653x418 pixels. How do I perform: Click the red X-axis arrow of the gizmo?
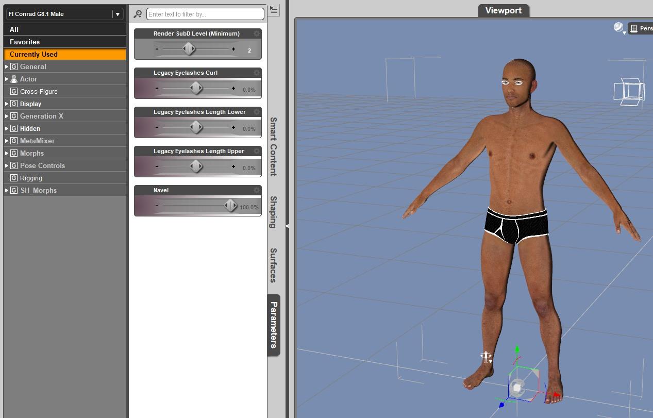(x=556, y=396)
